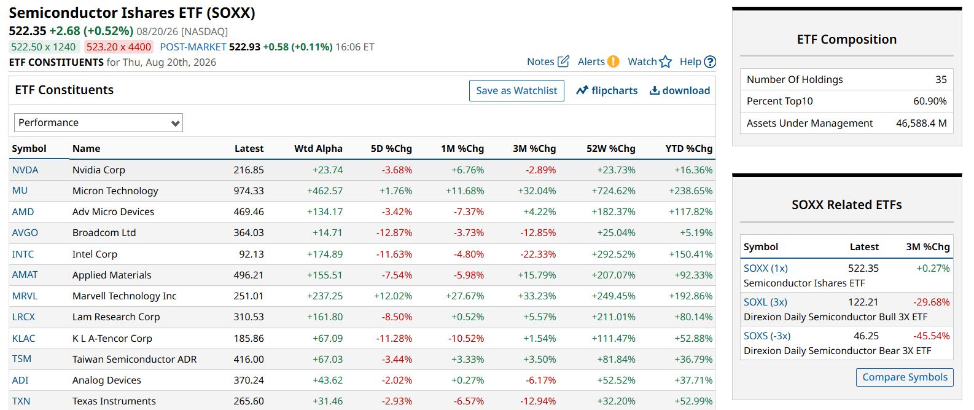This screenshot has height=410, width=974.
Task: Click the Help question mark icon
Action: [710, 61]
